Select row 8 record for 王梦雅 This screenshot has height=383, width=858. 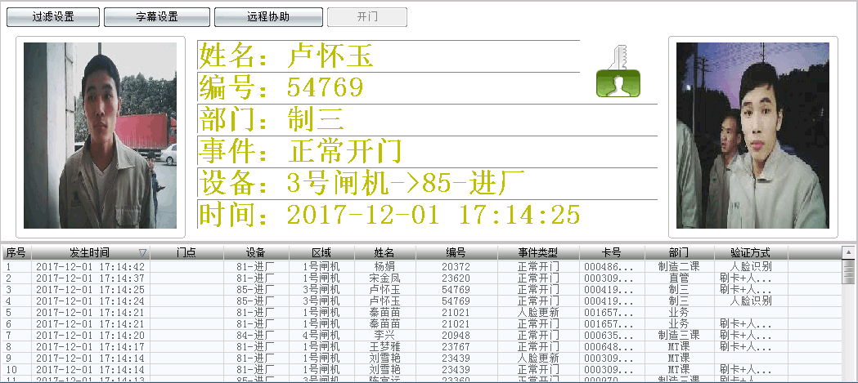tap(384, 346)
